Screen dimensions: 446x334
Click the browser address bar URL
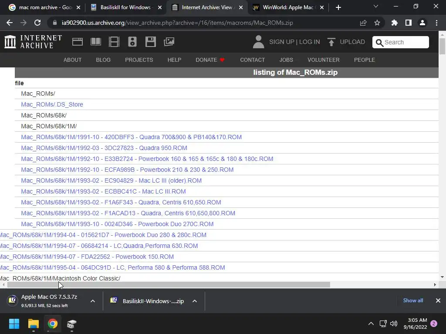pos(177,23)
